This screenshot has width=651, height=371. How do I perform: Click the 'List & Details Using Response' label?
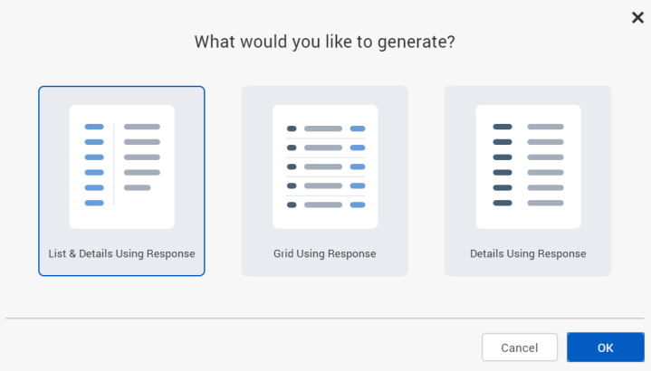pos(121,253)
